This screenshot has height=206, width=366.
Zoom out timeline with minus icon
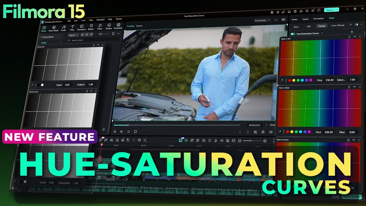(x=240, y=141)
